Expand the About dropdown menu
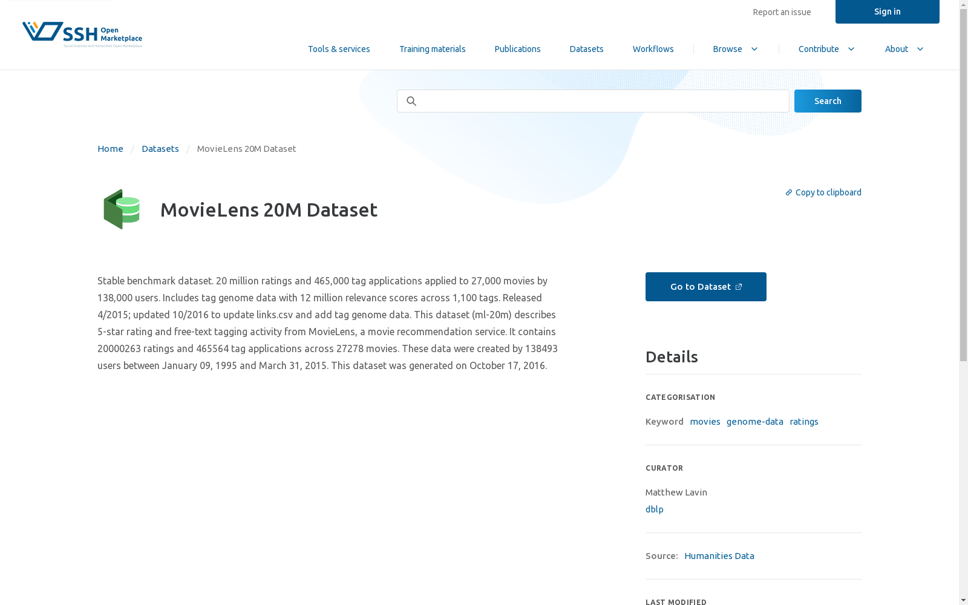The image size is (968, 605). 904,49
